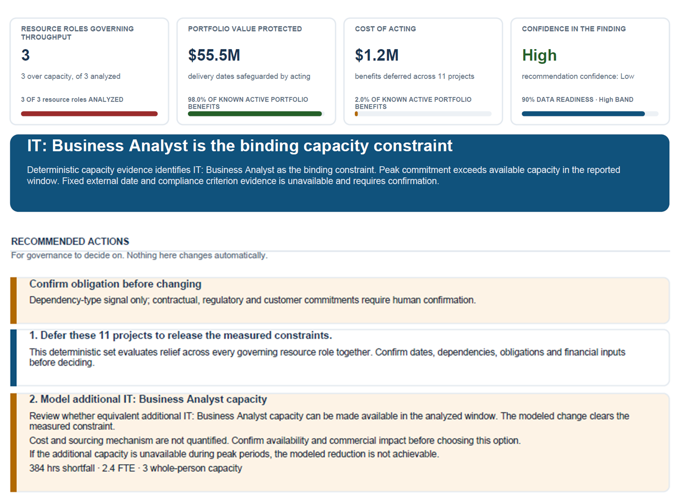Click '3 OF 3 resource roles ANALYZED' label
Image resolution: width=676 pixels, height=500 pixels.
(x=72, y=99)
